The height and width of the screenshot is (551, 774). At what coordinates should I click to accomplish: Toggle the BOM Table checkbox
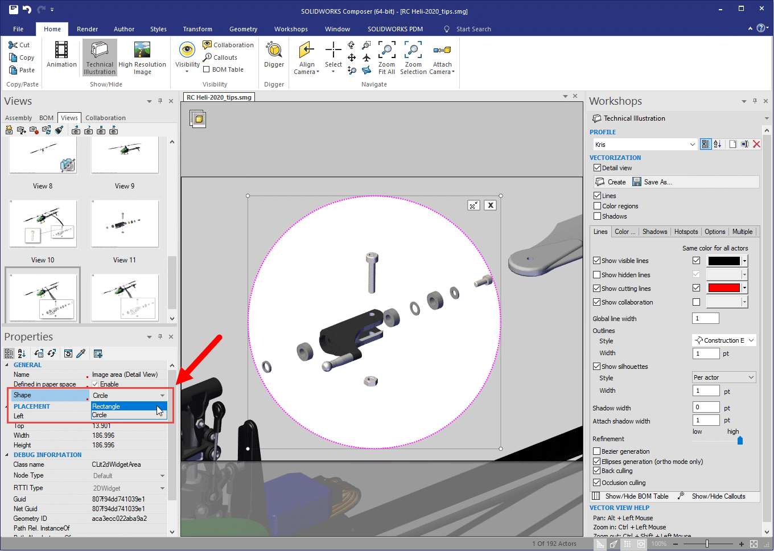tap(207, 69)
